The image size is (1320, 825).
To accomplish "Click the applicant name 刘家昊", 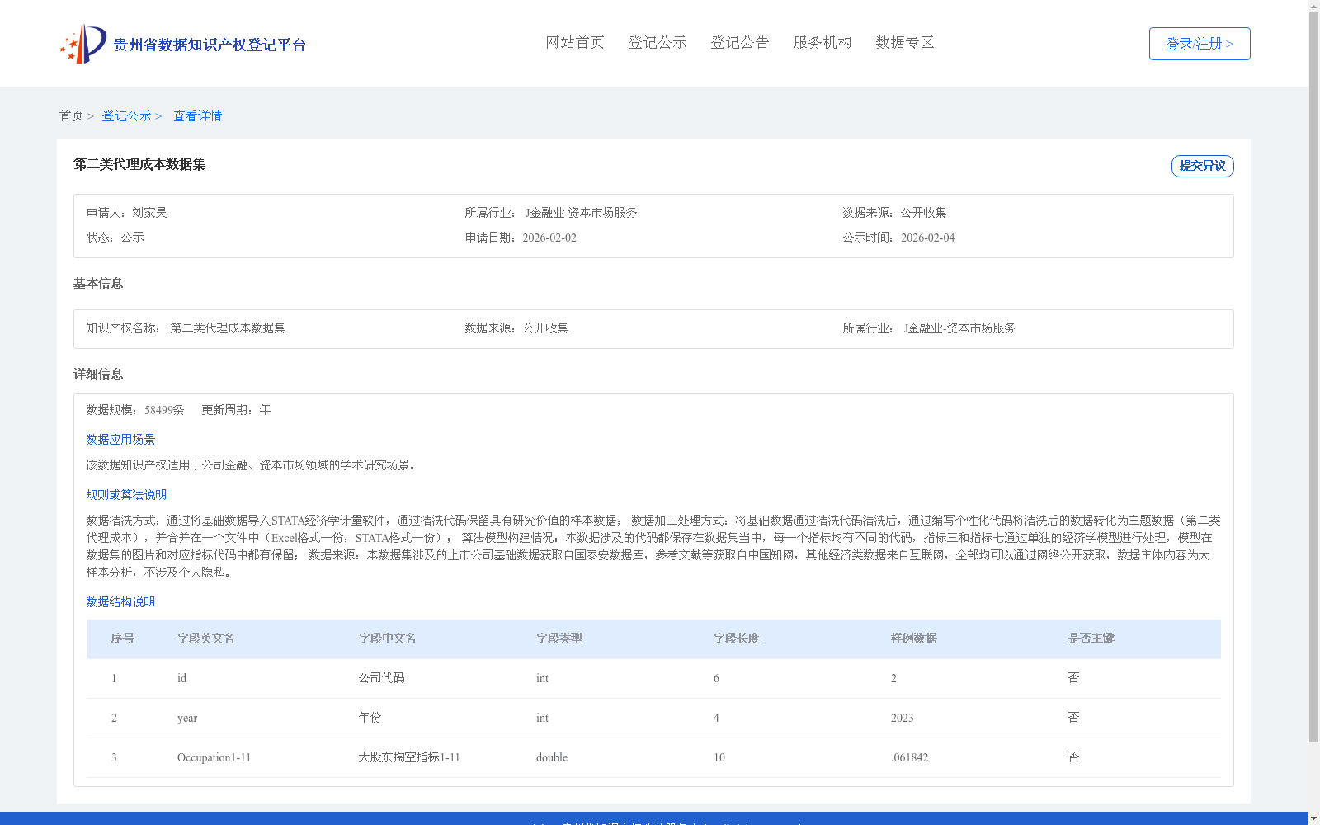I will 149,213.
